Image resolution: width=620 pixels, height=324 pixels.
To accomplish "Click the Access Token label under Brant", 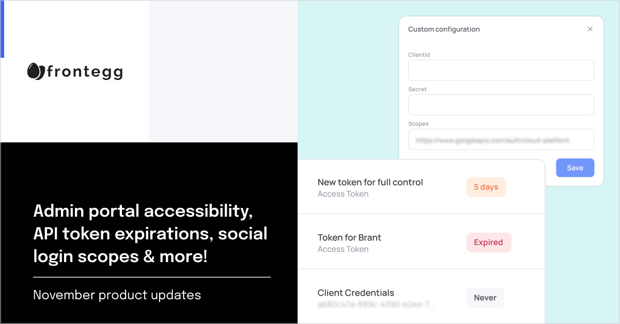I will pos(343,249).
